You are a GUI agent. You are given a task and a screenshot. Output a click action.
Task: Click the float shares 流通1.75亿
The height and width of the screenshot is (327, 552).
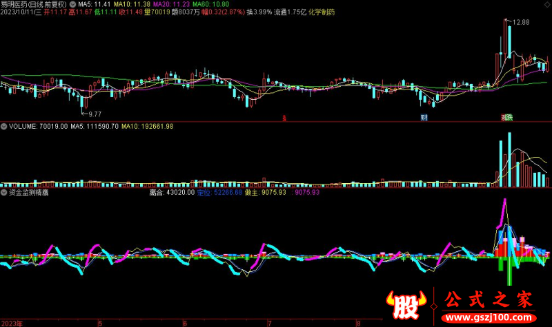click(290, 12)
